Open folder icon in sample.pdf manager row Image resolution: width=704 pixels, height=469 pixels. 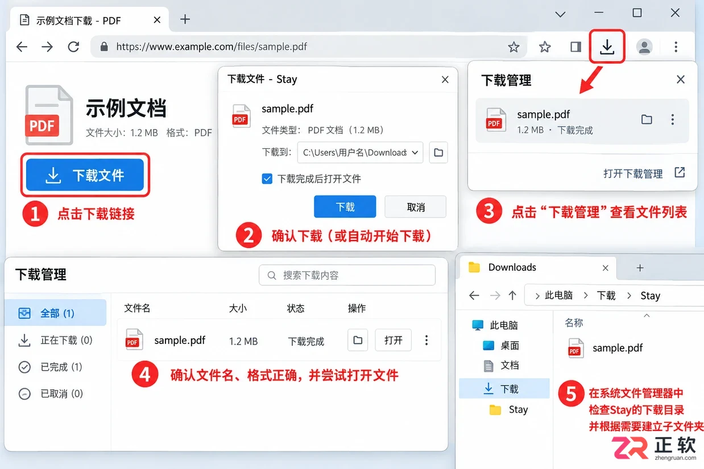358,340
